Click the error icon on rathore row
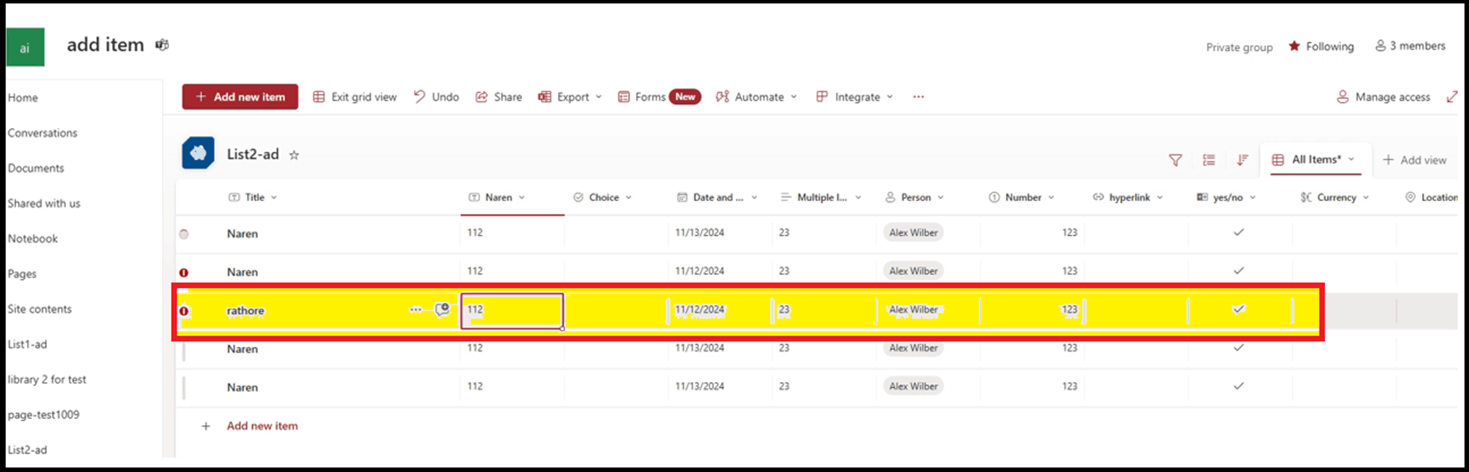Viewport: 1469px width, 472px height. pos(184,311)
